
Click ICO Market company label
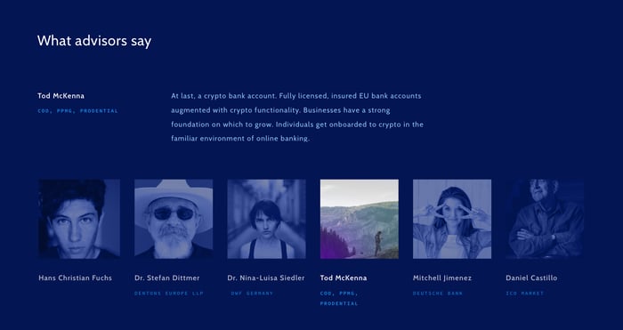[524, 294]
